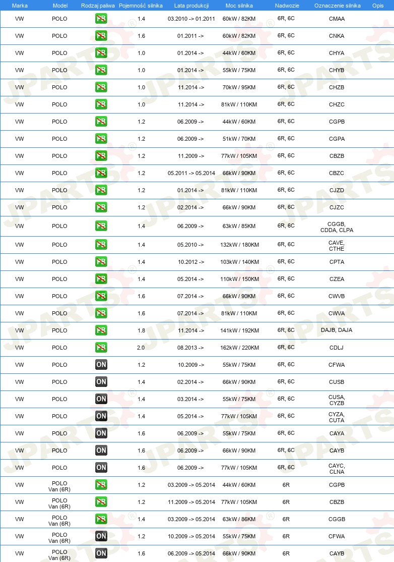Click the ON diesel icon in the CAYA row
The image size is (394, 562).
[x=101, y=433]
